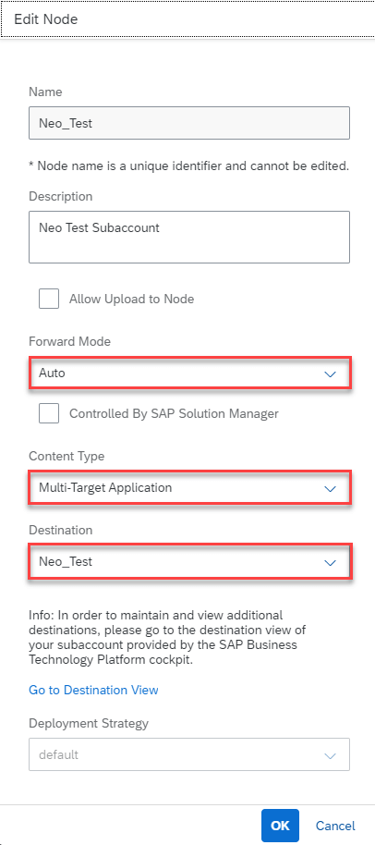Screen dimensions: 375x845
Task: Enable the Allow Upload to Node checkbox
Action: click(x=49, y=299)
